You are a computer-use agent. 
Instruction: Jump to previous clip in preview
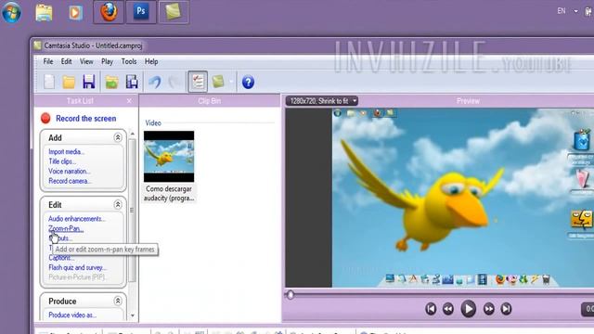point(431,309)
